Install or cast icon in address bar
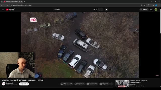The image size is (161, 90). (142, 5)
